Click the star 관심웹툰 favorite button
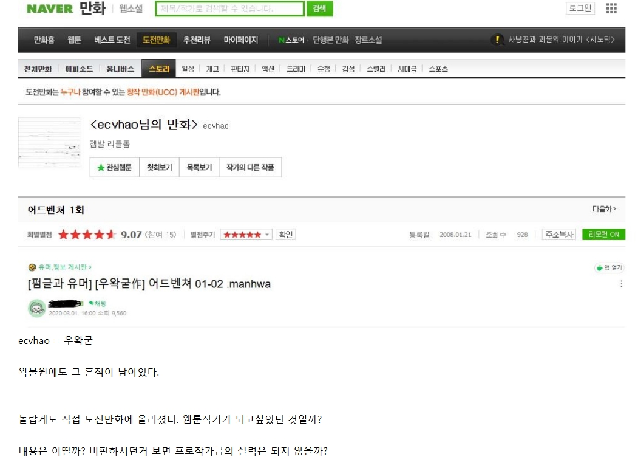 pos(114,168)
